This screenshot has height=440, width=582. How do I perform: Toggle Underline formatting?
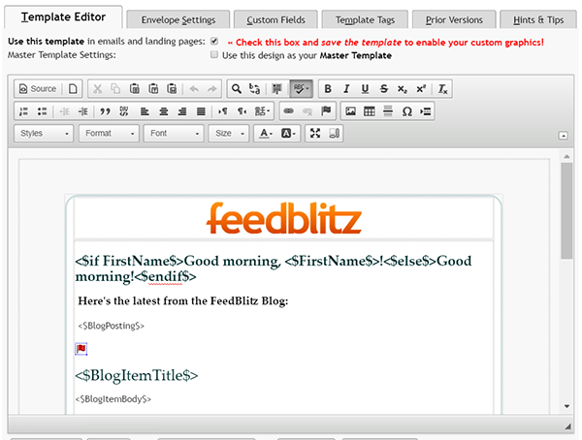tap(366, 89)
